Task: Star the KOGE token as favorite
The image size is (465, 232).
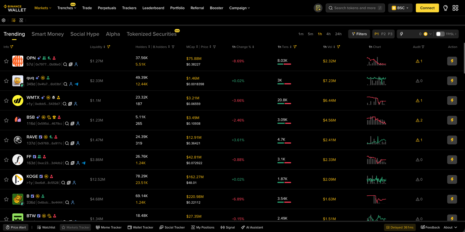Action: click(x=6, y=179)
